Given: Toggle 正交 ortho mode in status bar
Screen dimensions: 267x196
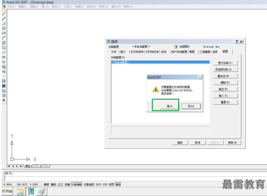Looking at the screenshot, I should (x=60, y=184).
